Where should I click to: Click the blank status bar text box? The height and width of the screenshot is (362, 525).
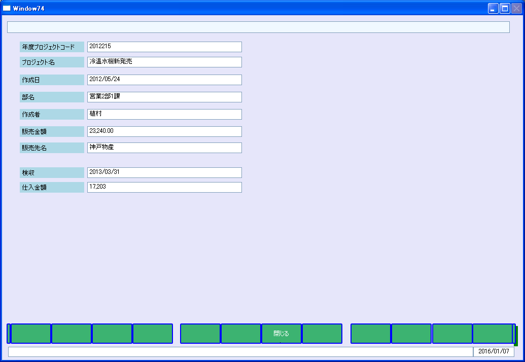(x=241, y=352)
